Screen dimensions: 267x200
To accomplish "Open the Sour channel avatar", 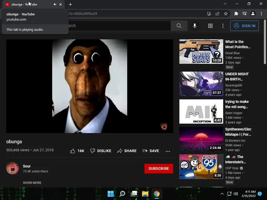I will 13,168.
